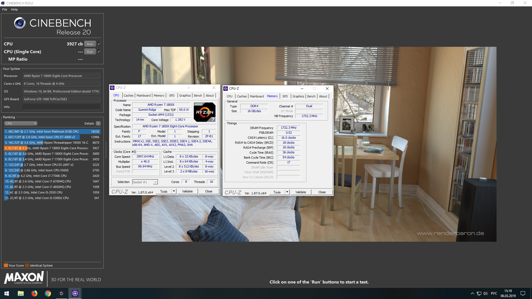Open the File menu

pos(5,9)
